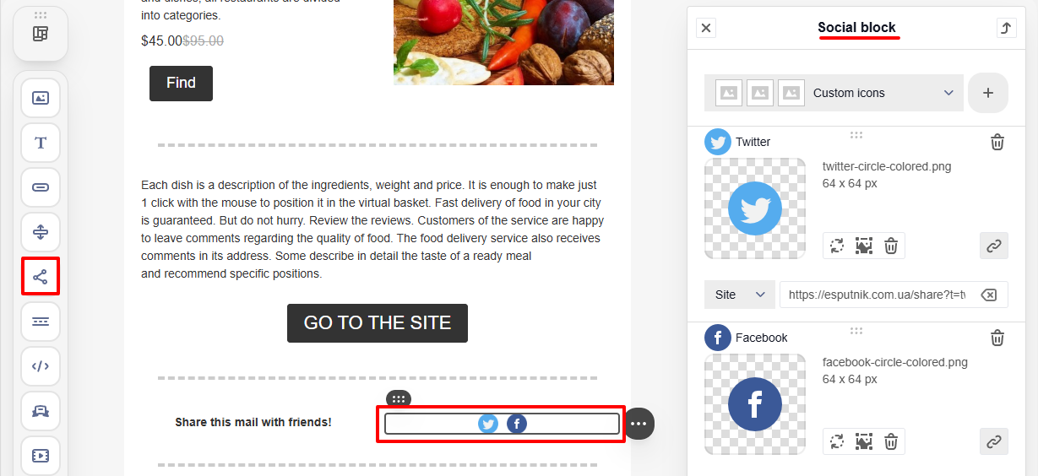Viewport: 1038px width, 476px height.
Task: Delete the Twitter social item
Action: tap(997, 142)
